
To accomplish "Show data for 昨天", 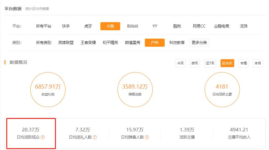I will [x=195, y=63].
